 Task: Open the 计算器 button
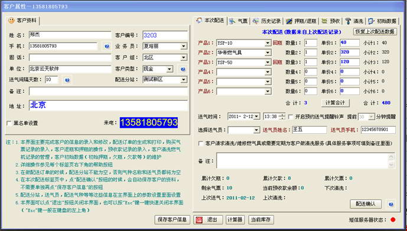coord(235,220)
